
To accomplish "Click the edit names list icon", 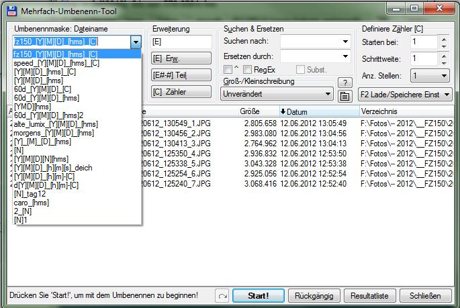I will tap(344, 95).
